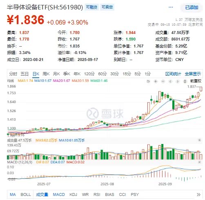Toggle the 成交量 indicator at bottom bar
Screen dimensions: 205x200
point(42,194)
